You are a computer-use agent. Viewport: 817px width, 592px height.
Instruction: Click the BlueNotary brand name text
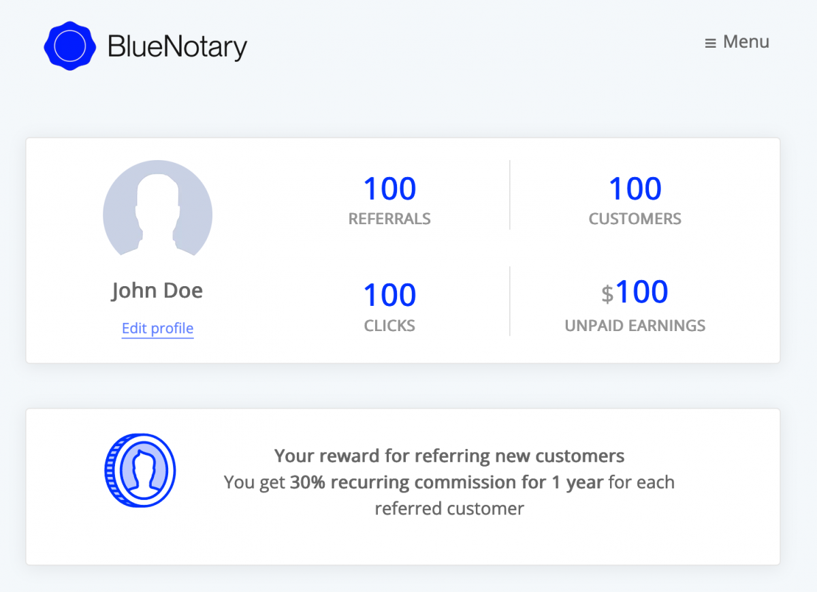pyautogui.click(x=177, y=46)
